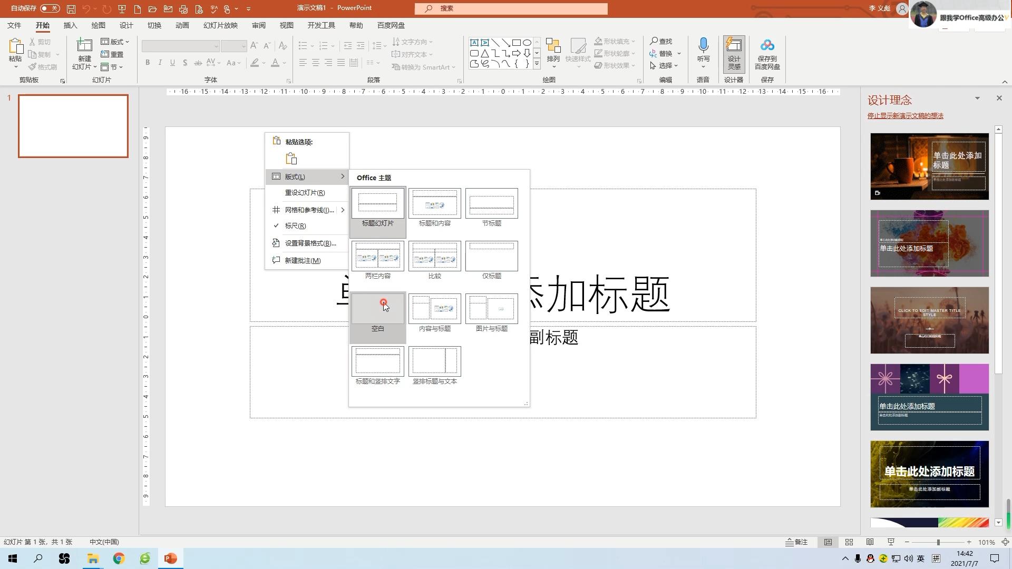This screenshot has height=569, width=1012.
Task: Click the paste option icon in context menu
Action: click(x=291, y=159)
